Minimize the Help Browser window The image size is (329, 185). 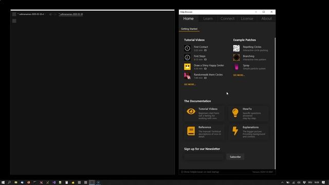[x=256, y=12]
